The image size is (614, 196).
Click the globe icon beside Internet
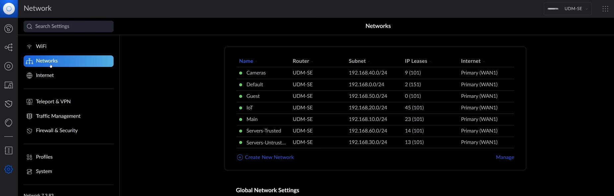coord(29,75)
